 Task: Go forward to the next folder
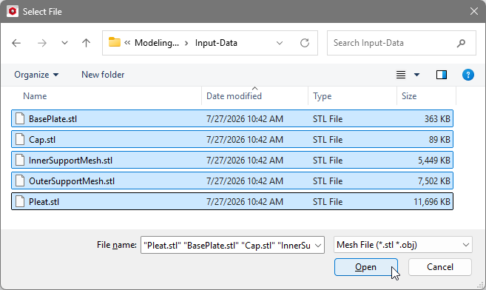[x=42, y=43]
